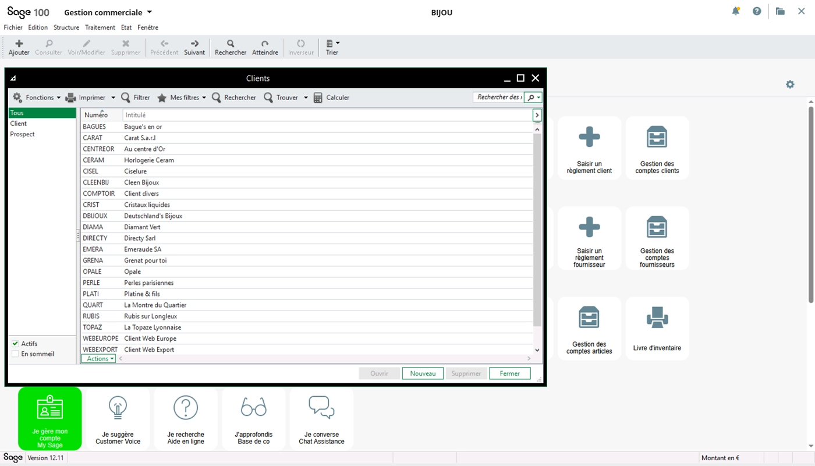The width and height of the screenshot is (815, 466).
Task: Select the WEBEUROPE Client Web Europe row
Action: 307,338
